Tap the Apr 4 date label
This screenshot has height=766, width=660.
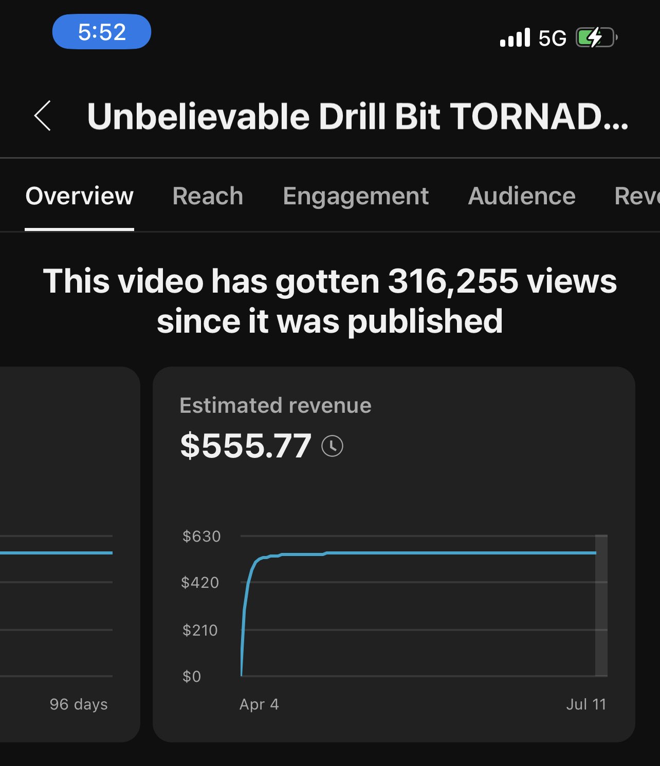point(259,704)
